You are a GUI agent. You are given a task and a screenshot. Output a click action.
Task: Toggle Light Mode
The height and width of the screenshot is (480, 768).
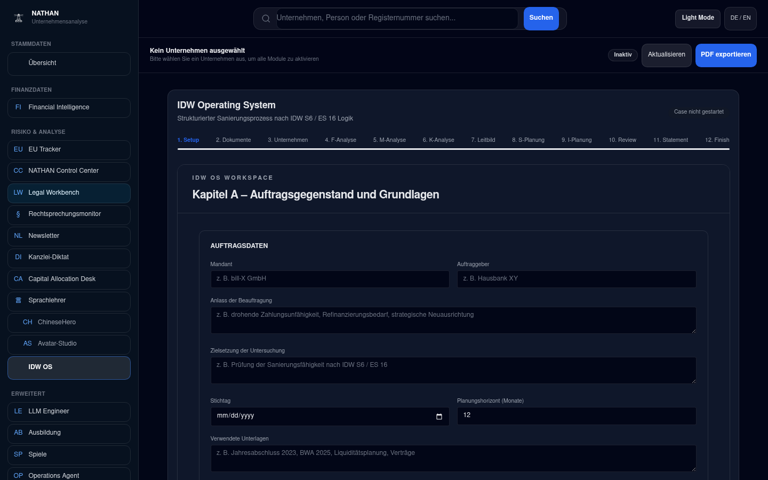click(x=698, y=19)
